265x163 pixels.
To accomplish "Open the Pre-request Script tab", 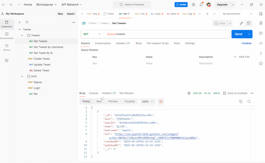I will [158, 43].
